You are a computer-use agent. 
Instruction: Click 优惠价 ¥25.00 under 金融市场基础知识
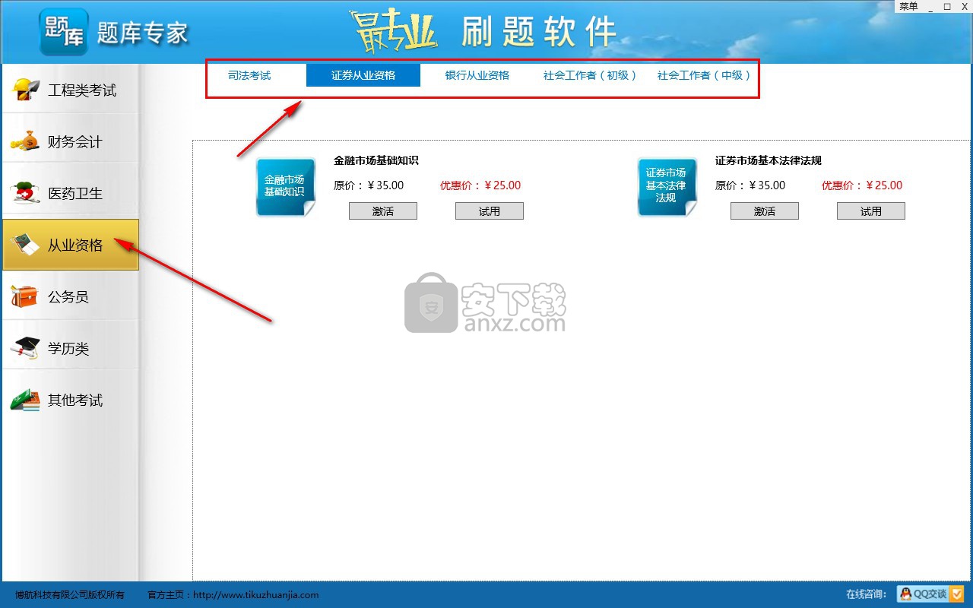pyautogui.click(x=480, y=185)
